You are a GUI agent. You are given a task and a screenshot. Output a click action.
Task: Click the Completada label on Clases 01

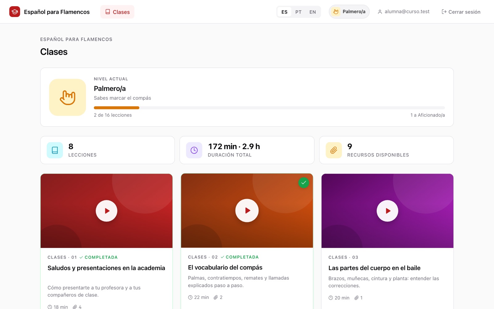(x=98, y=257)
